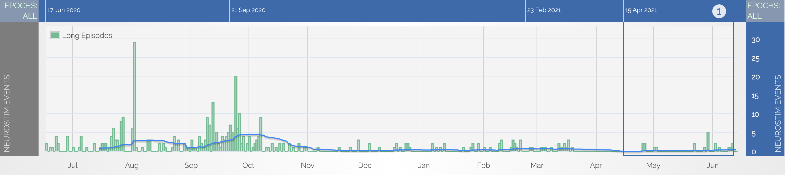Click the circled number 1 epoch badge
The width and height of the screenshot is (785, 175).
[719, 12]
